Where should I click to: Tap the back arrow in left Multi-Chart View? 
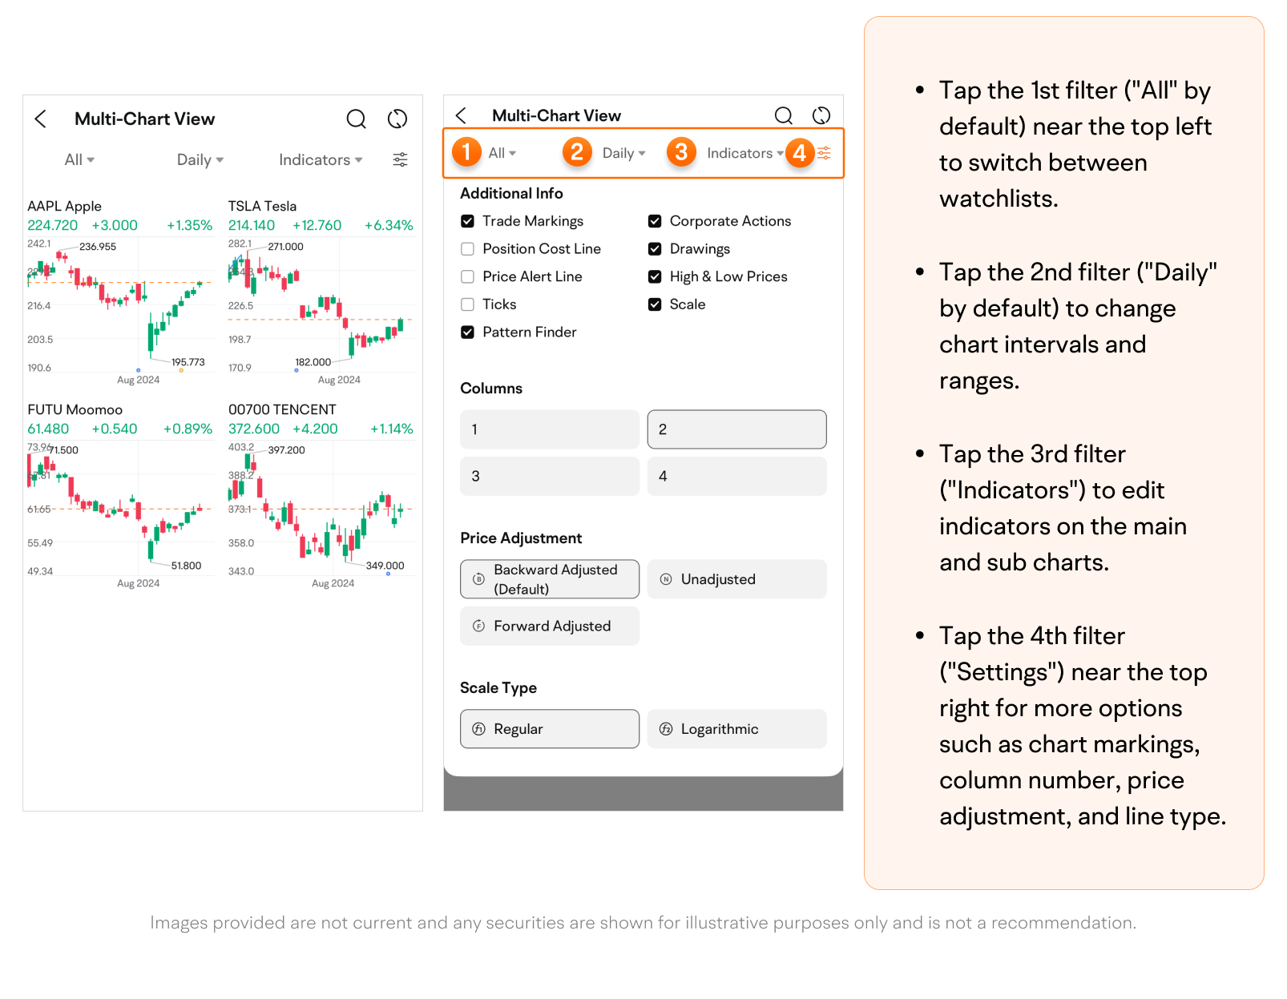(x=41, y=119)
